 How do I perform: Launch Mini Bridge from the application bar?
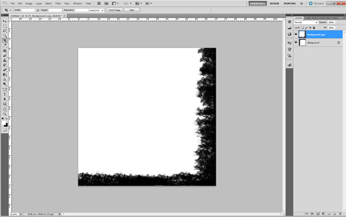coord(106,3)
